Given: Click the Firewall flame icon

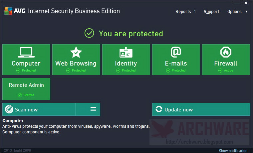Looking at the screenshot, I should (x=226, y=52).
